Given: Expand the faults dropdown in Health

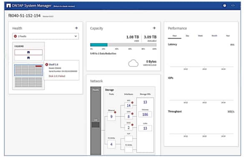Looking at the screenshot, I should tap(45, 36).
